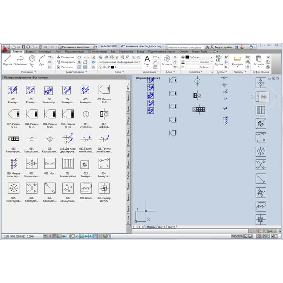
Task: Click the Help question mark button
Action: pos(251,47)
